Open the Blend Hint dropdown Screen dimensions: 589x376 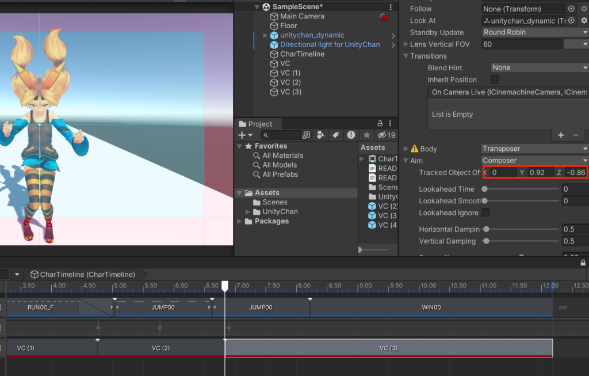pos(540,68)
